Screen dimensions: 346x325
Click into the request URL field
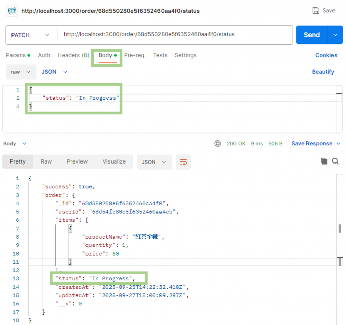[x=175, y=35]
